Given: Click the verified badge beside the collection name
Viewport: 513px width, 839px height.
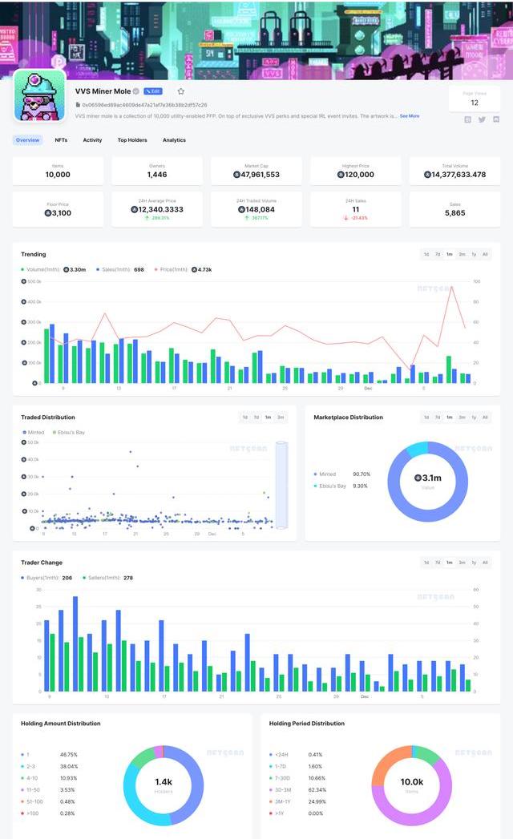Looking at the screenshot, I should tap(136, 91).
